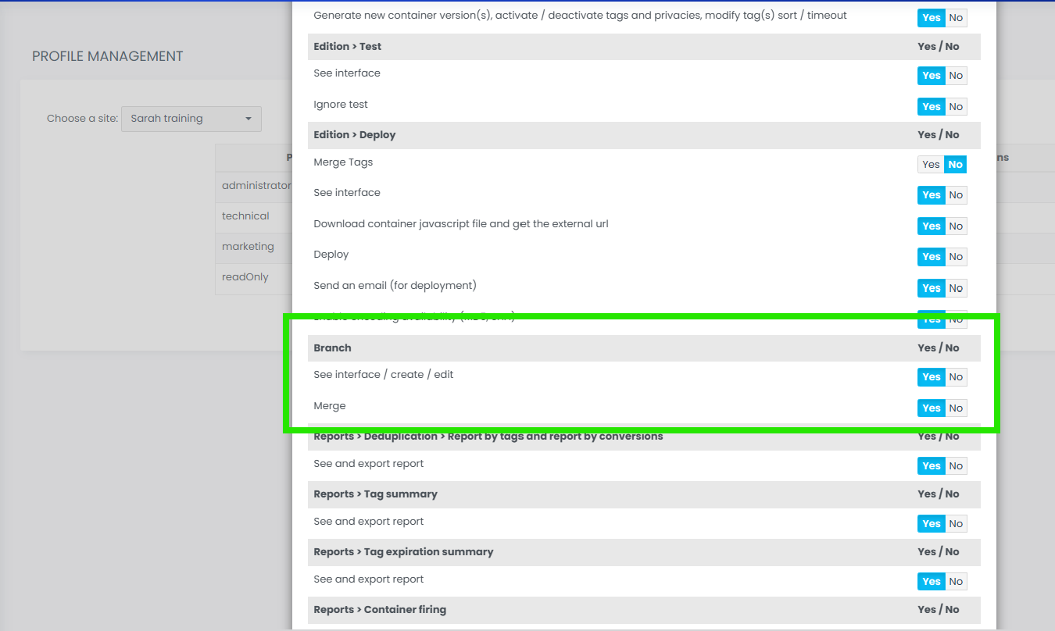Screen dimensions: 1055x631
Task: Set Tag summary report export to No
Action: tap(956, 524)
